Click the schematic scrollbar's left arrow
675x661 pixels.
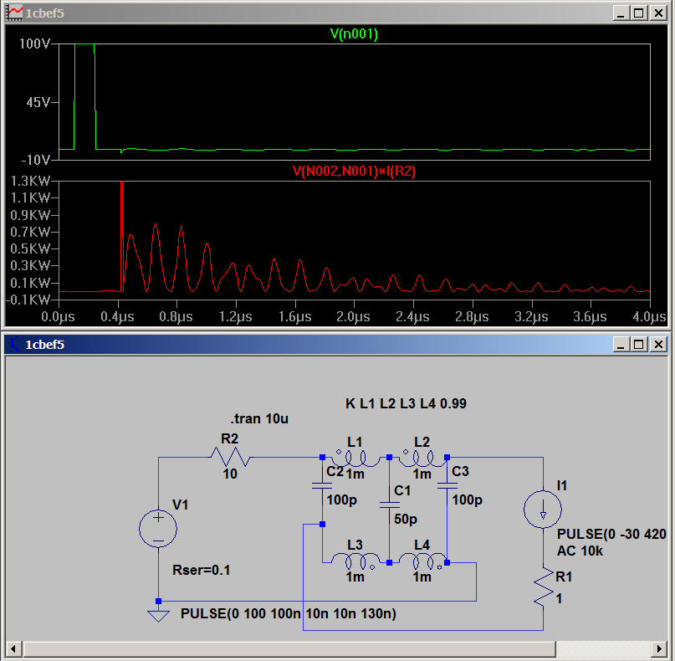click(x=14, y=648)
